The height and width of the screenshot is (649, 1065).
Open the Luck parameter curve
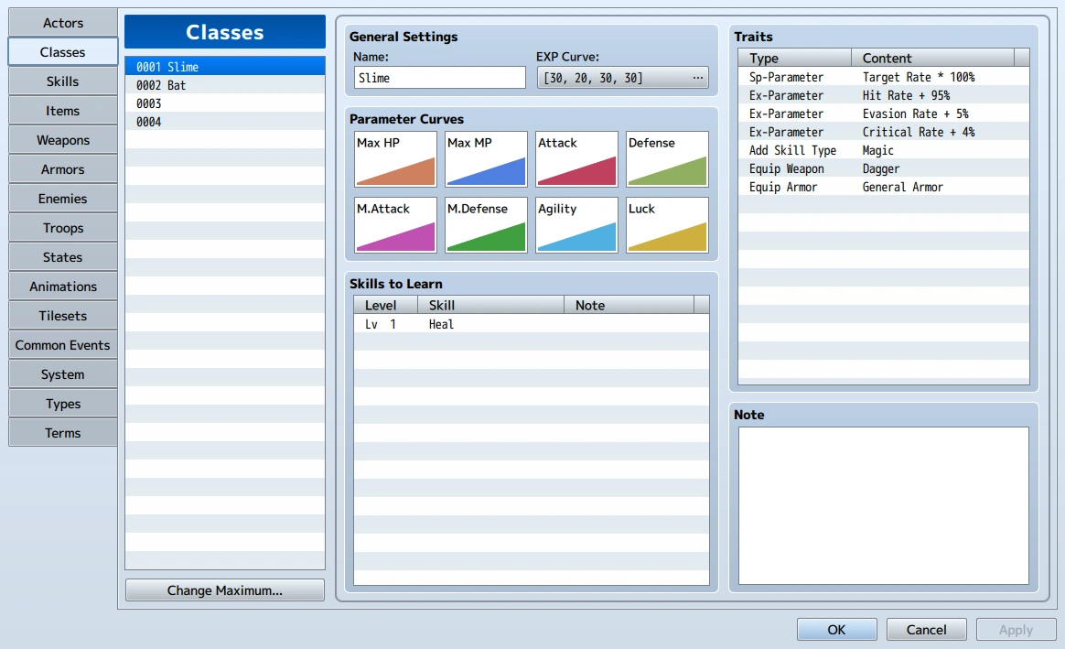click(x=667, y=225)
